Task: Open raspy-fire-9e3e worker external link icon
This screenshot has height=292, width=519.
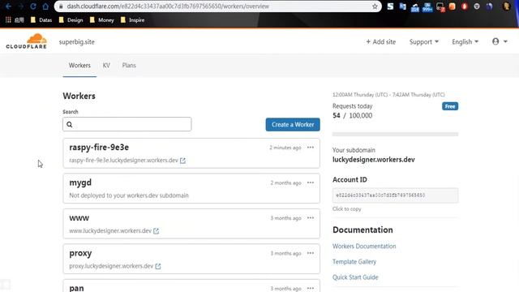Action: click(x=182, y=161)
